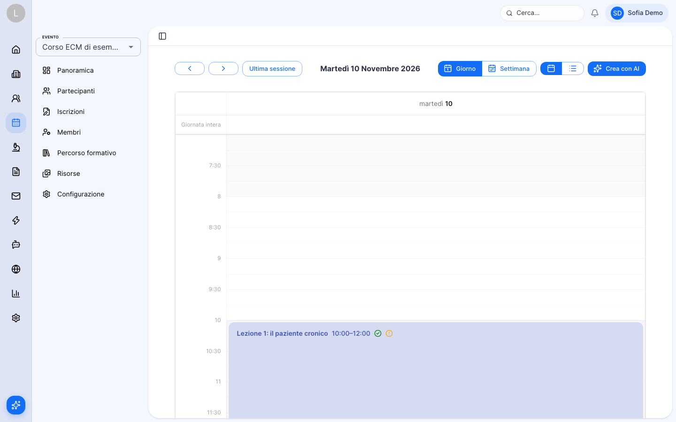Go to the next day arrow
This screenshot has height=422, width=676.
tap(223, 68)
